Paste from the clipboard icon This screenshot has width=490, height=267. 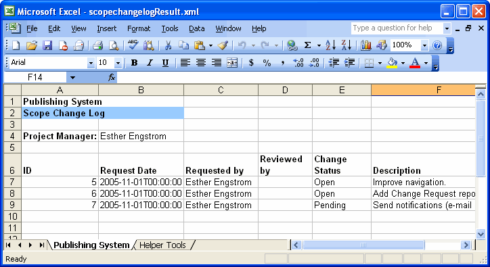(200, 45)
